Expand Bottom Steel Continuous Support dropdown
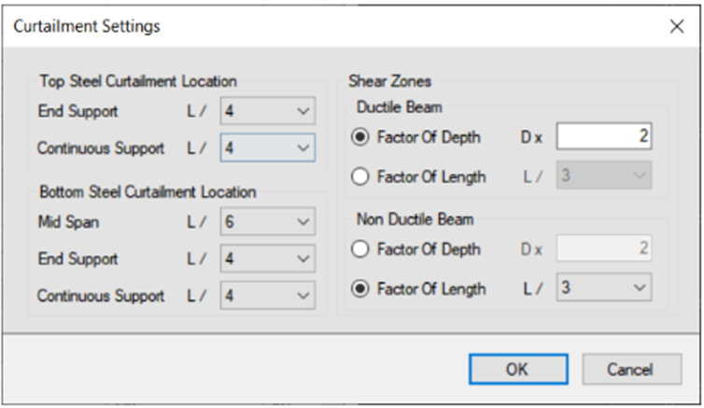704x408 pixels. point(268,295)
